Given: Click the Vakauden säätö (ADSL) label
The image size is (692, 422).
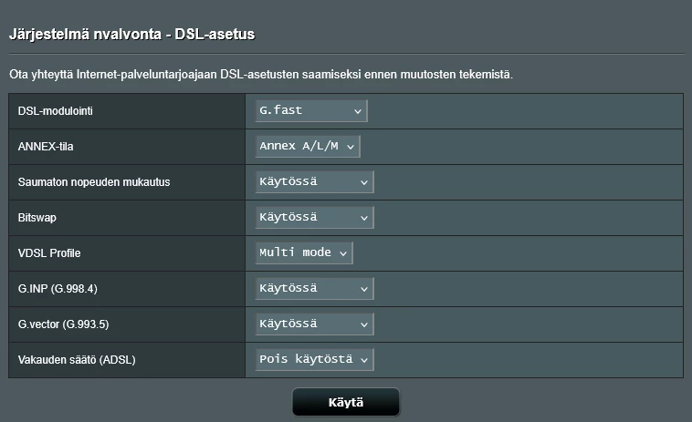Looking at the screenshot, I should 77,359.
